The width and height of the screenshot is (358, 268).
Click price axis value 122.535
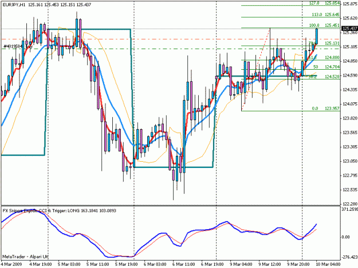350,190
